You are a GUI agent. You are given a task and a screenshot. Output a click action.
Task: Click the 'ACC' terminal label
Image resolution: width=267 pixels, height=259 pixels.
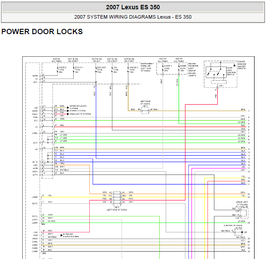click(x=35, y=82)
